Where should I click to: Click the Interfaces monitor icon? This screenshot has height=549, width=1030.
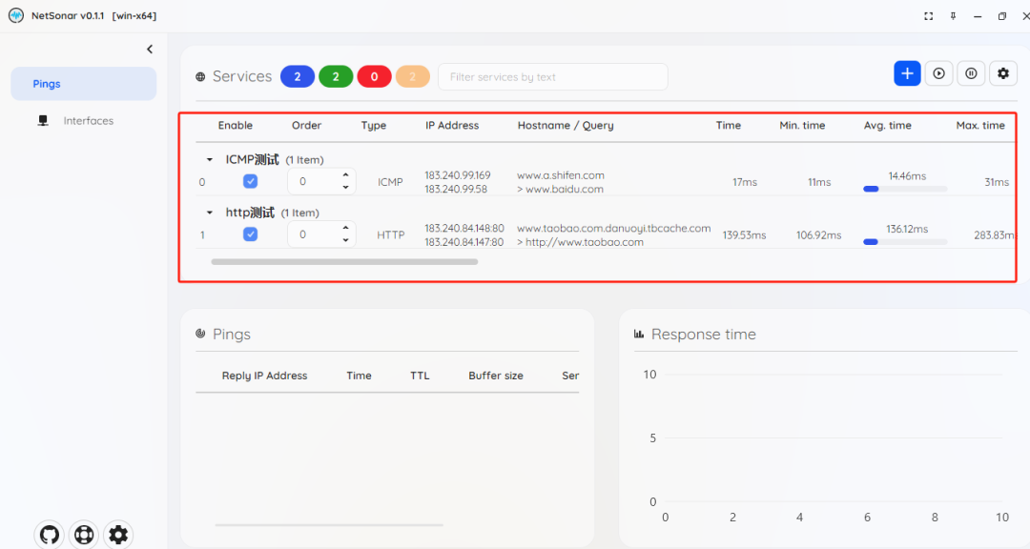click(43, 121)
